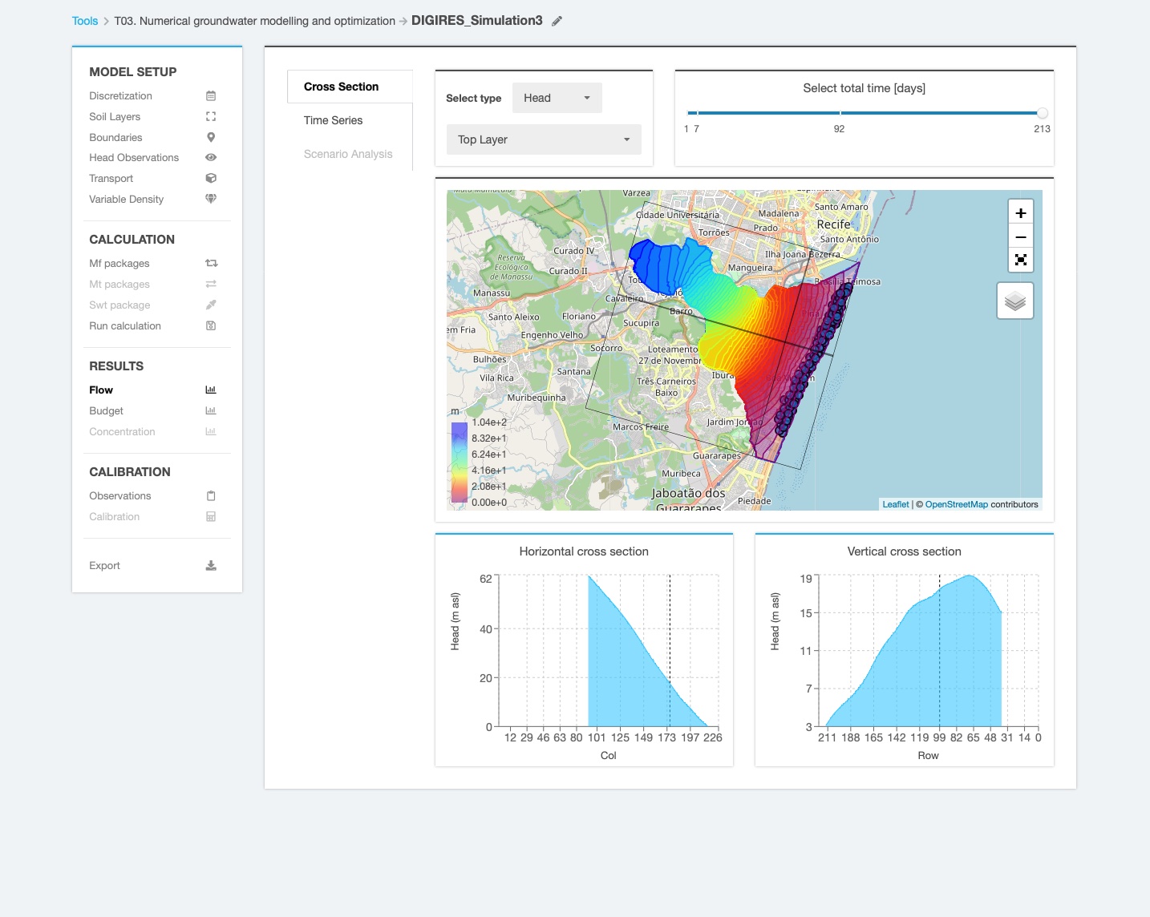The height and width of the screenshot is (917, 1150).
Task: Select the Cross Section tab
Action: click(341, 86)
